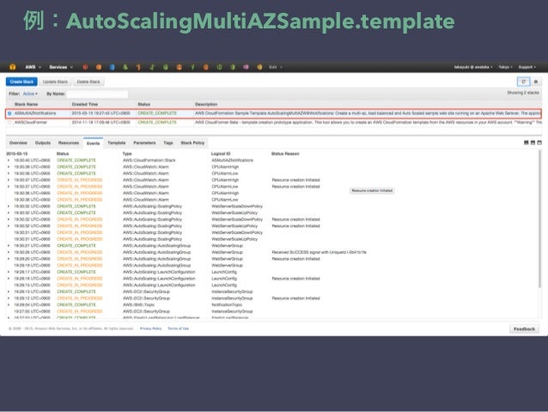
Task: Click the stacks table Status column header
Action: click(144, 104)
